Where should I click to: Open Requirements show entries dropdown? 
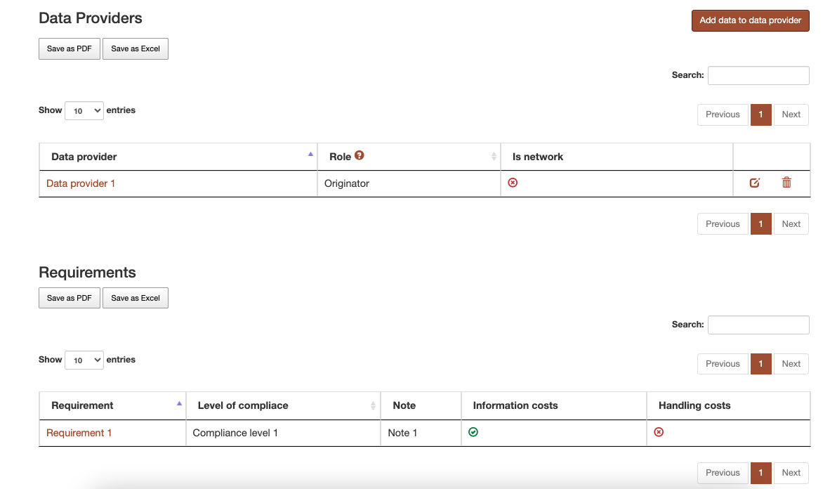pyautogui.click(x=84, y=360)
